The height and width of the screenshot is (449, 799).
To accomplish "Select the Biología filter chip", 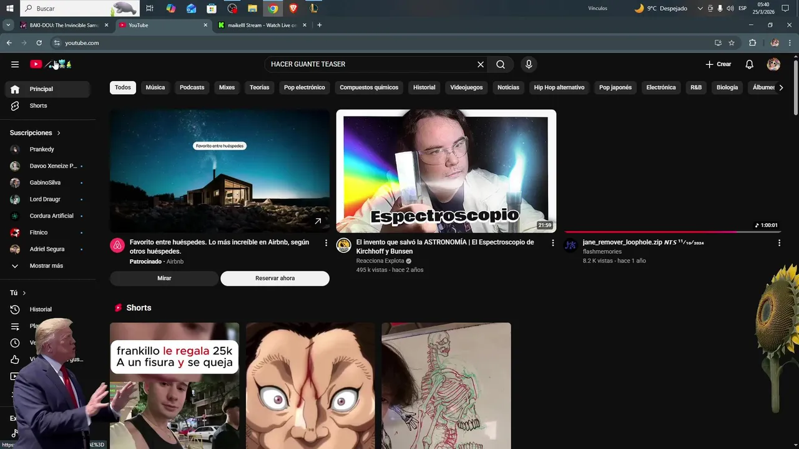I will point(727,87).
